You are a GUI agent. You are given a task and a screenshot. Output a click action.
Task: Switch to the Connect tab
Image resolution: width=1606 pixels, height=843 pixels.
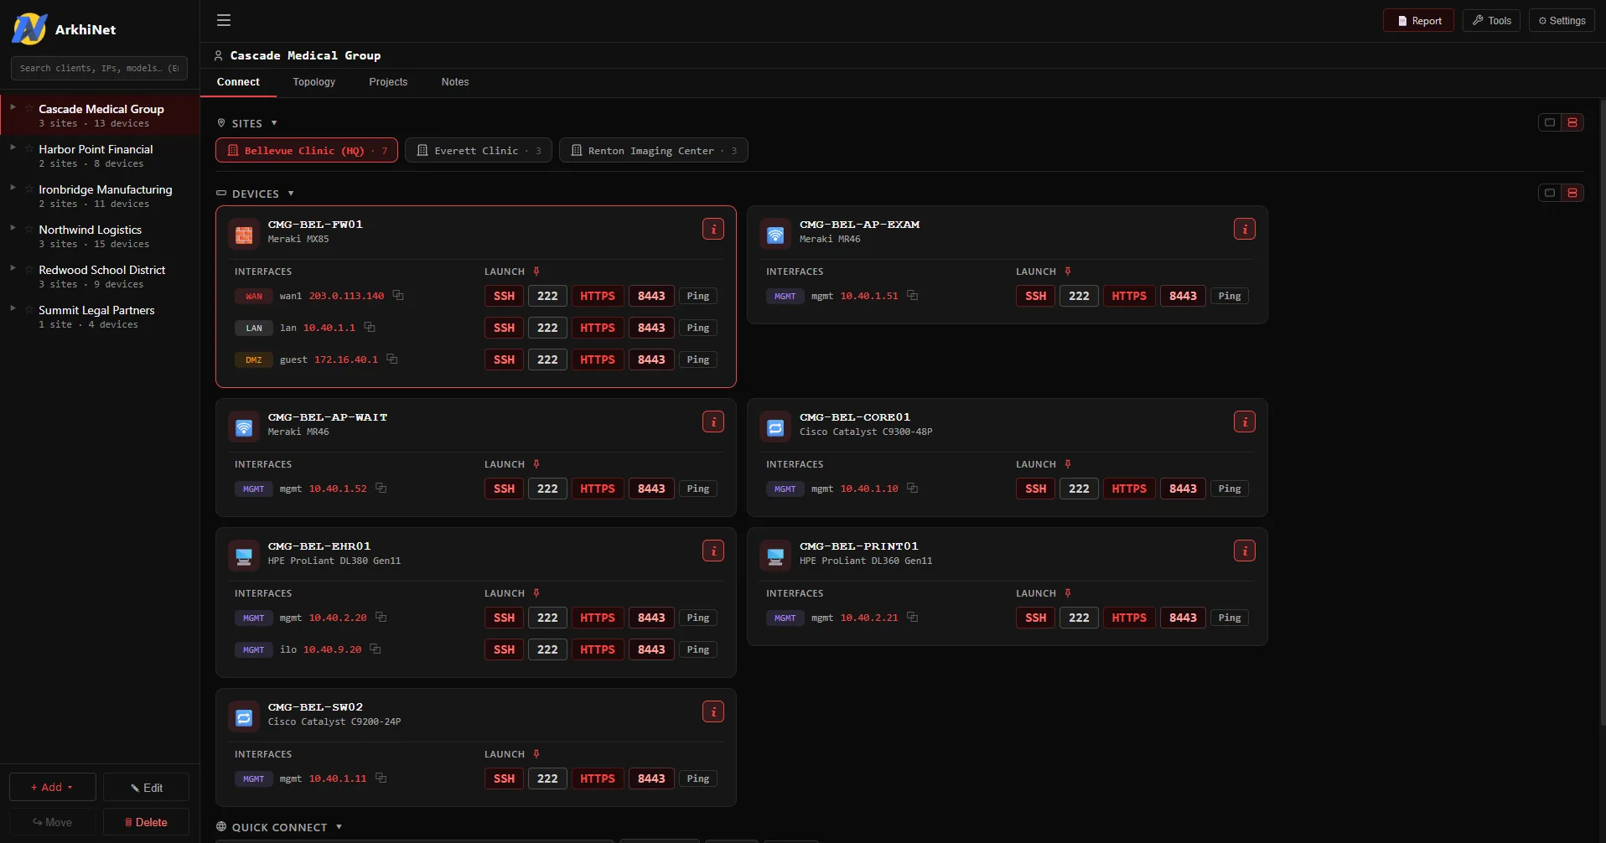238,82
